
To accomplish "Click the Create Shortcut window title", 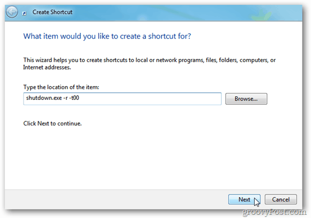I will pyautogui.click(x=53, y=12).
